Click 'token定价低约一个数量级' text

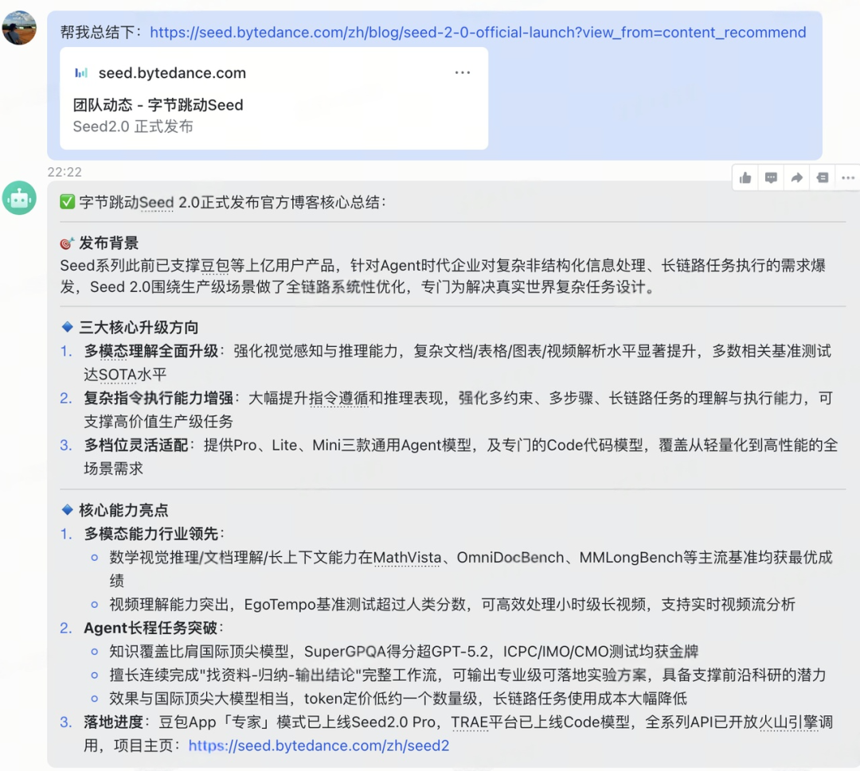pyautogui.click(x=391, y=699)
